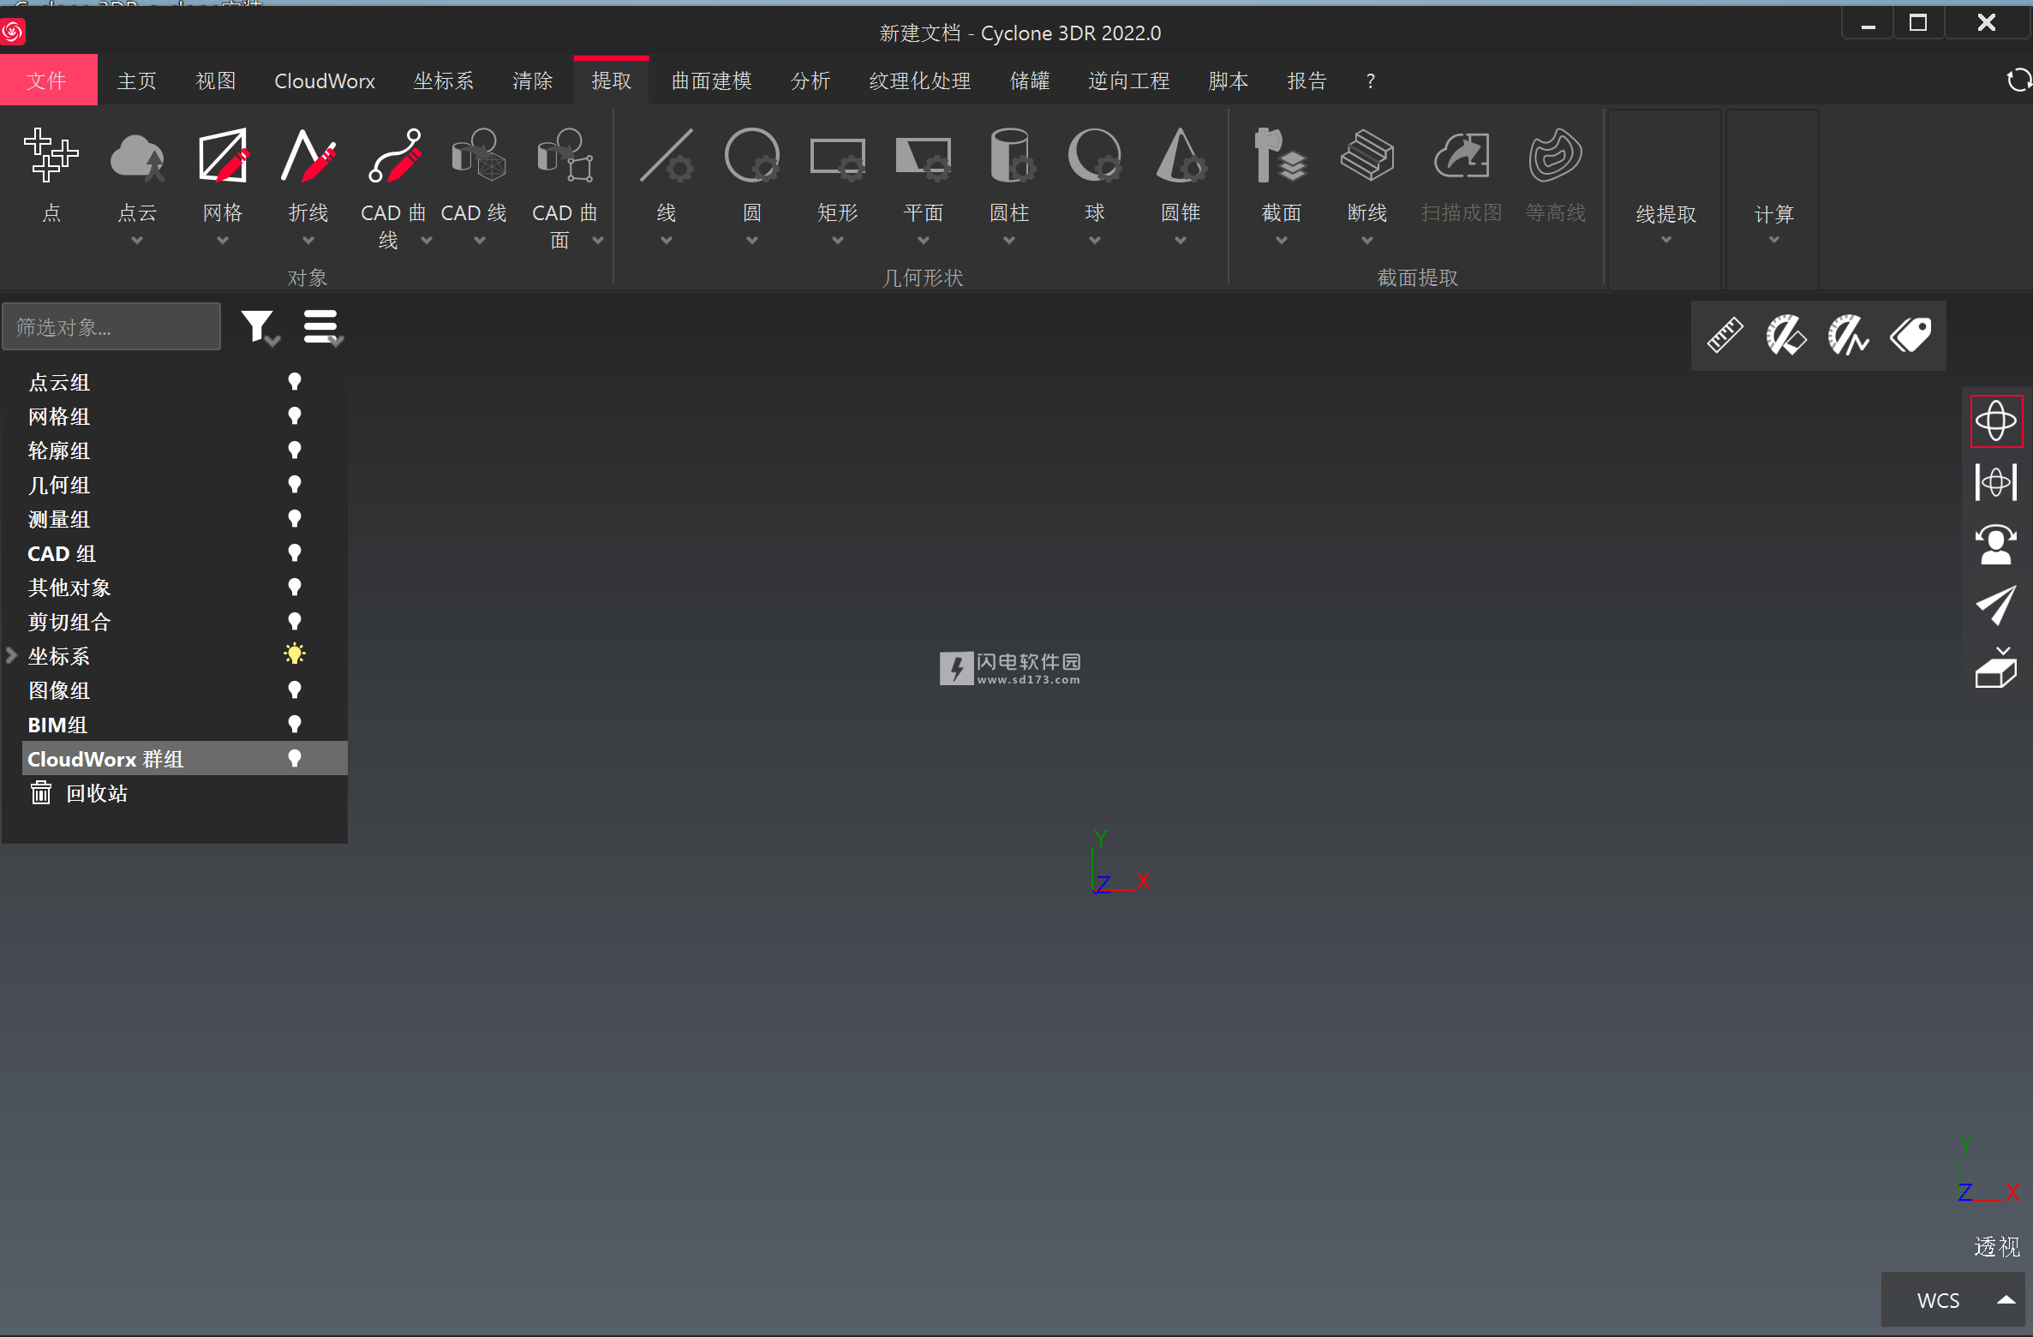Screen dimensions: 2033x1337
Task: Select the 线 line geometry tool
Action: tap(667, 156)
